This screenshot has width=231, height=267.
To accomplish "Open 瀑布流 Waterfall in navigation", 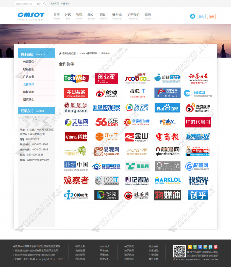I will pyautogui.click(x=117, y=16).
